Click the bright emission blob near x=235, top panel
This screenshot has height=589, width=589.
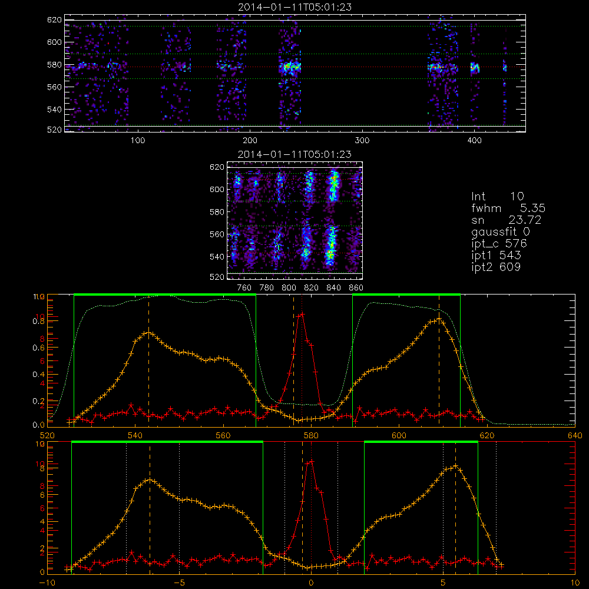290,68
